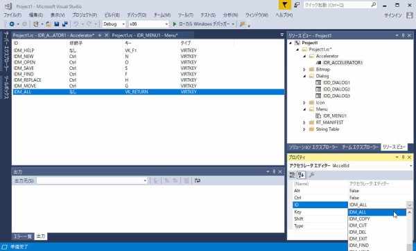Open the ツールボックス side tab
The image size is (416, 251).
tap(6, 87)
